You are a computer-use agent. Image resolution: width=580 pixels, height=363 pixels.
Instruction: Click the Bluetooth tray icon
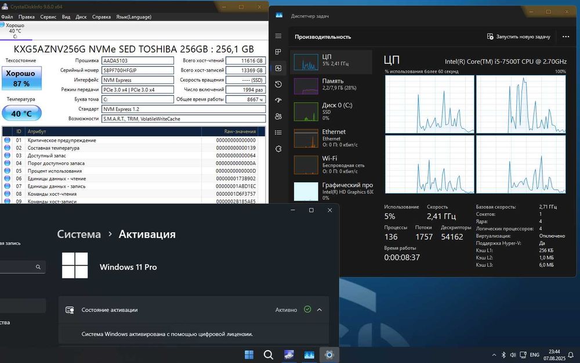coord(503,355)
